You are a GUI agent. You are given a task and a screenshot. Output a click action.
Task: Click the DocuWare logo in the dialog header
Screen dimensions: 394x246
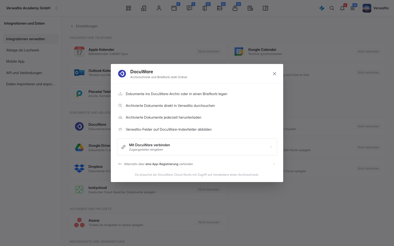[122, 74]
